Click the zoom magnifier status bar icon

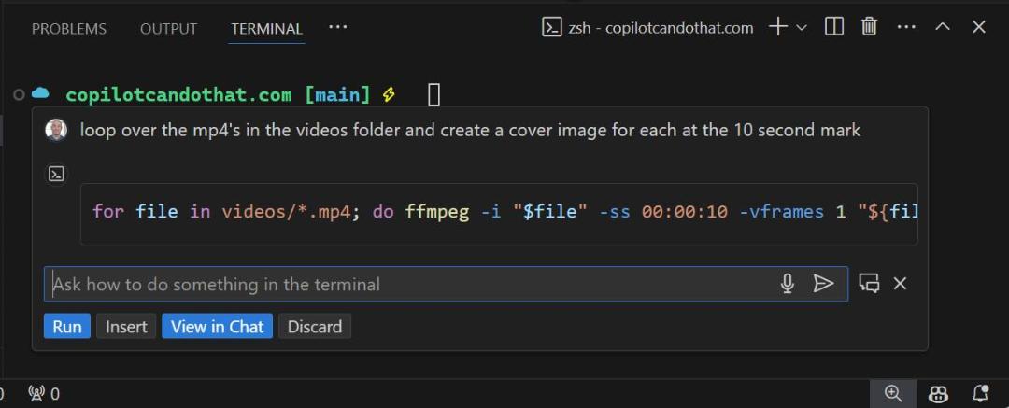(x=893, y=393)
